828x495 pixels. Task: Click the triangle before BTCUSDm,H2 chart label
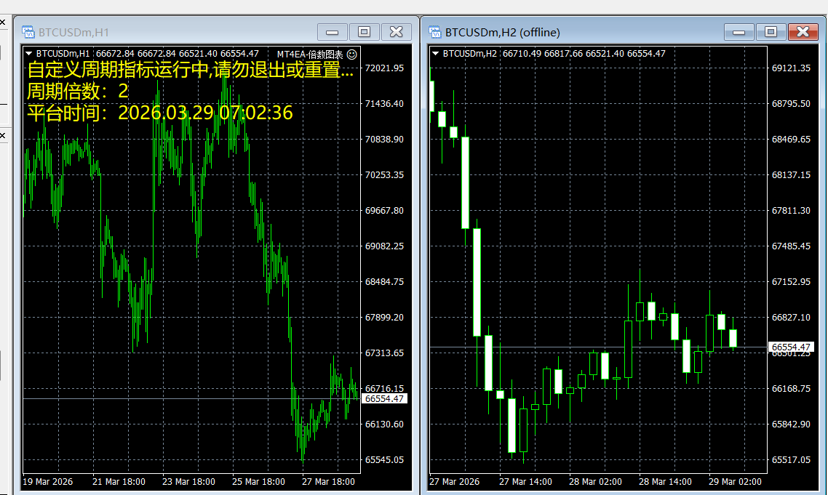pyautogui.click(x=435, y=53)
